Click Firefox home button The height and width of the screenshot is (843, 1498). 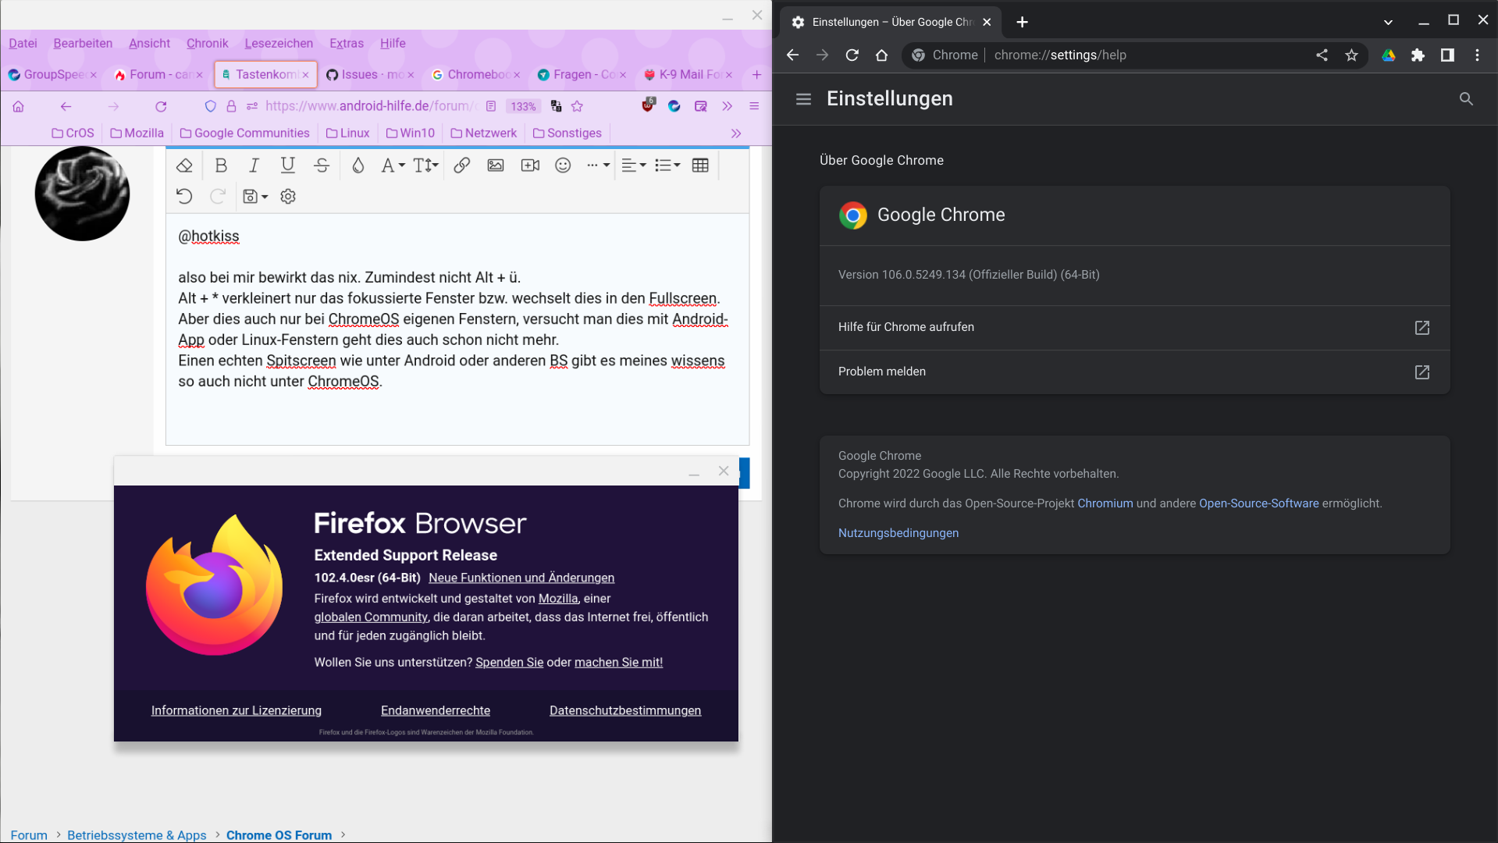tap(19, 106)
